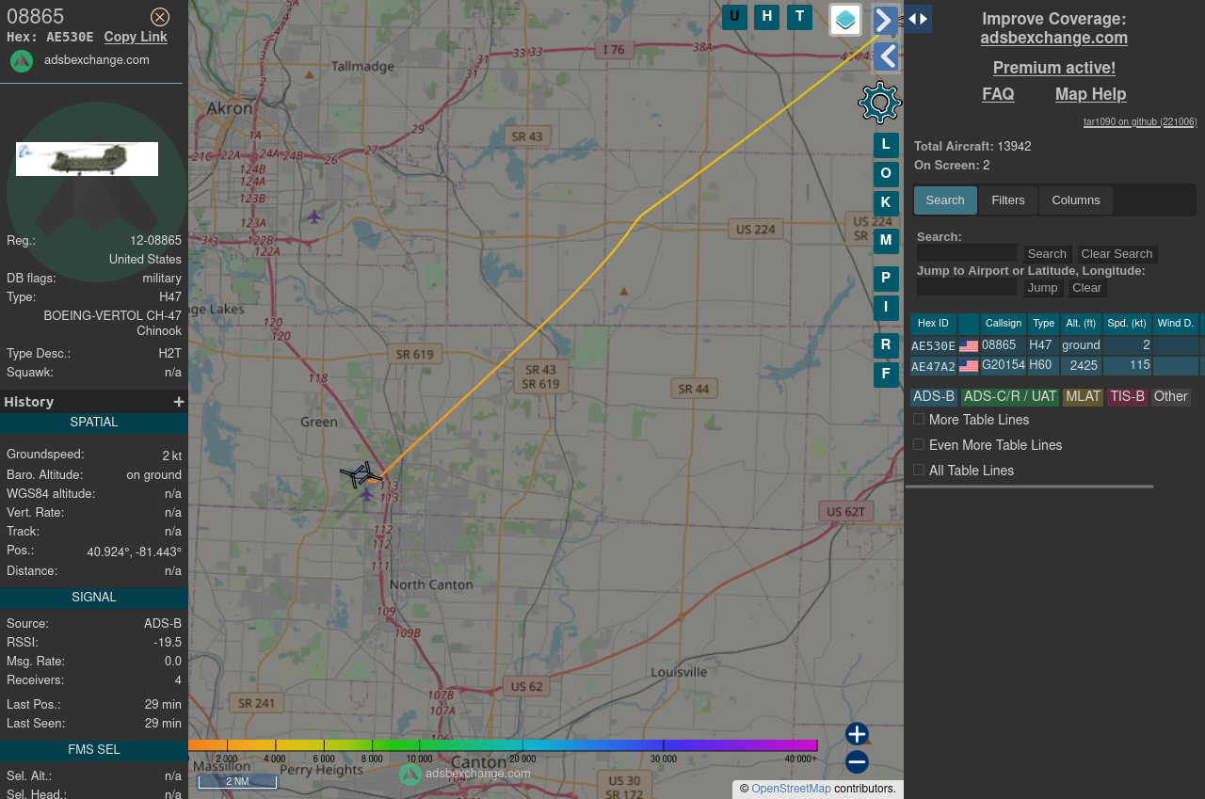
Task: Open the Premium active link
Action: click(x=1054, y=68)
